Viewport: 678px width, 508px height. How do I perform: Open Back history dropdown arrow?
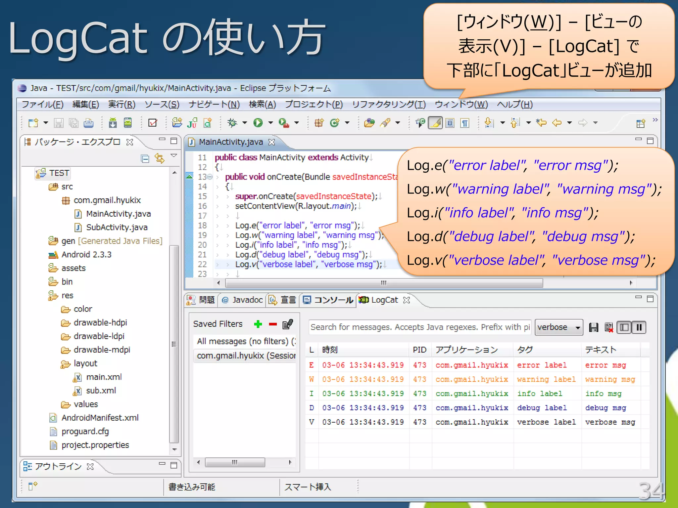pyautogui.click(x=569, y=123)
